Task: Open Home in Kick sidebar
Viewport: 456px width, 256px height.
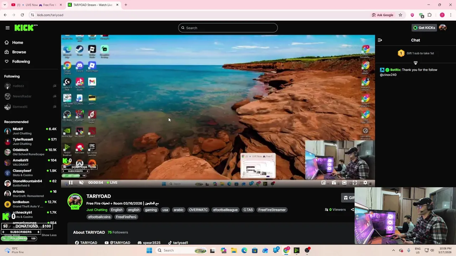Action: click(17, 42)
